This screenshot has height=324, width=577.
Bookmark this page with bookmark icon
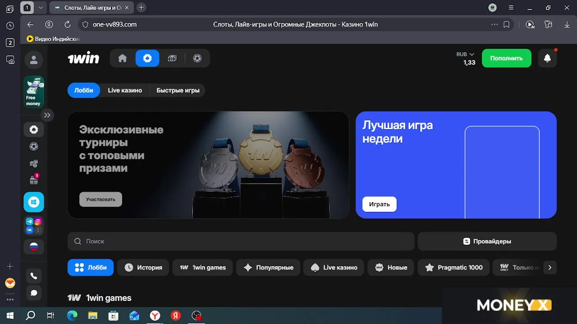(x=507, y=24)
